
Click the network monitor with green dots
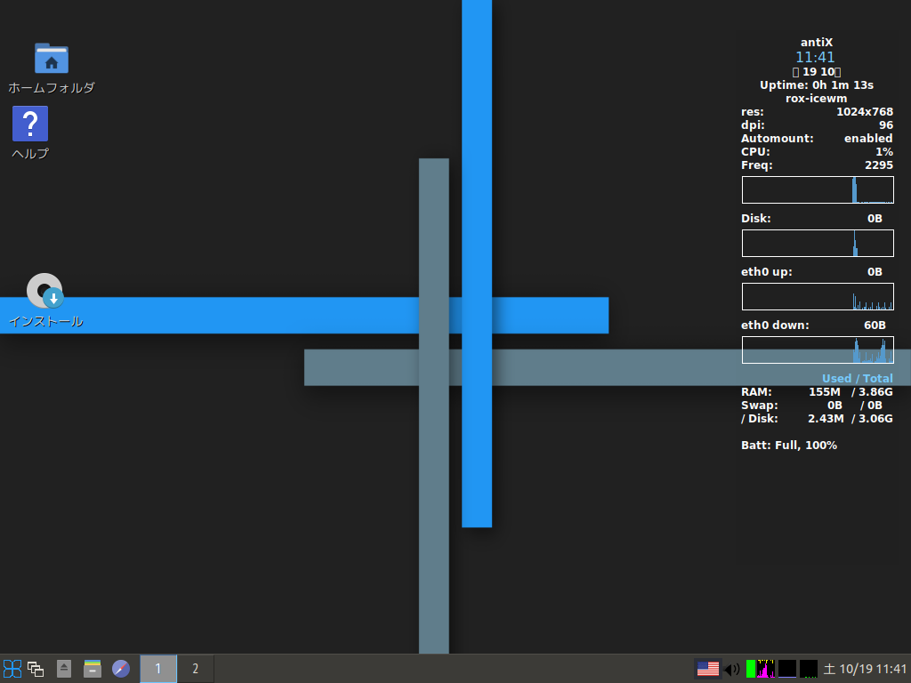[x=809, y=669]
